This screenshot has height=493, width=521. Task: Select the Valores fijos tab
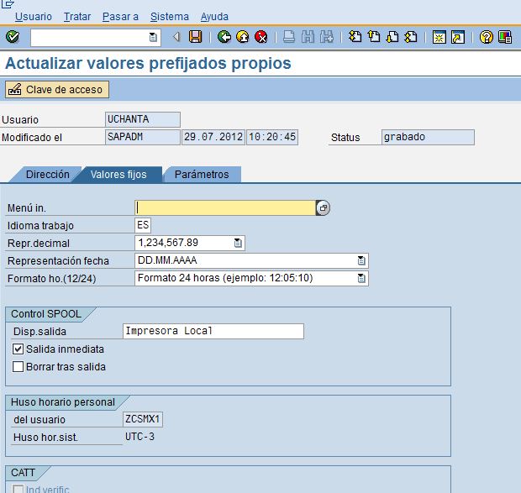click(118, 175)
